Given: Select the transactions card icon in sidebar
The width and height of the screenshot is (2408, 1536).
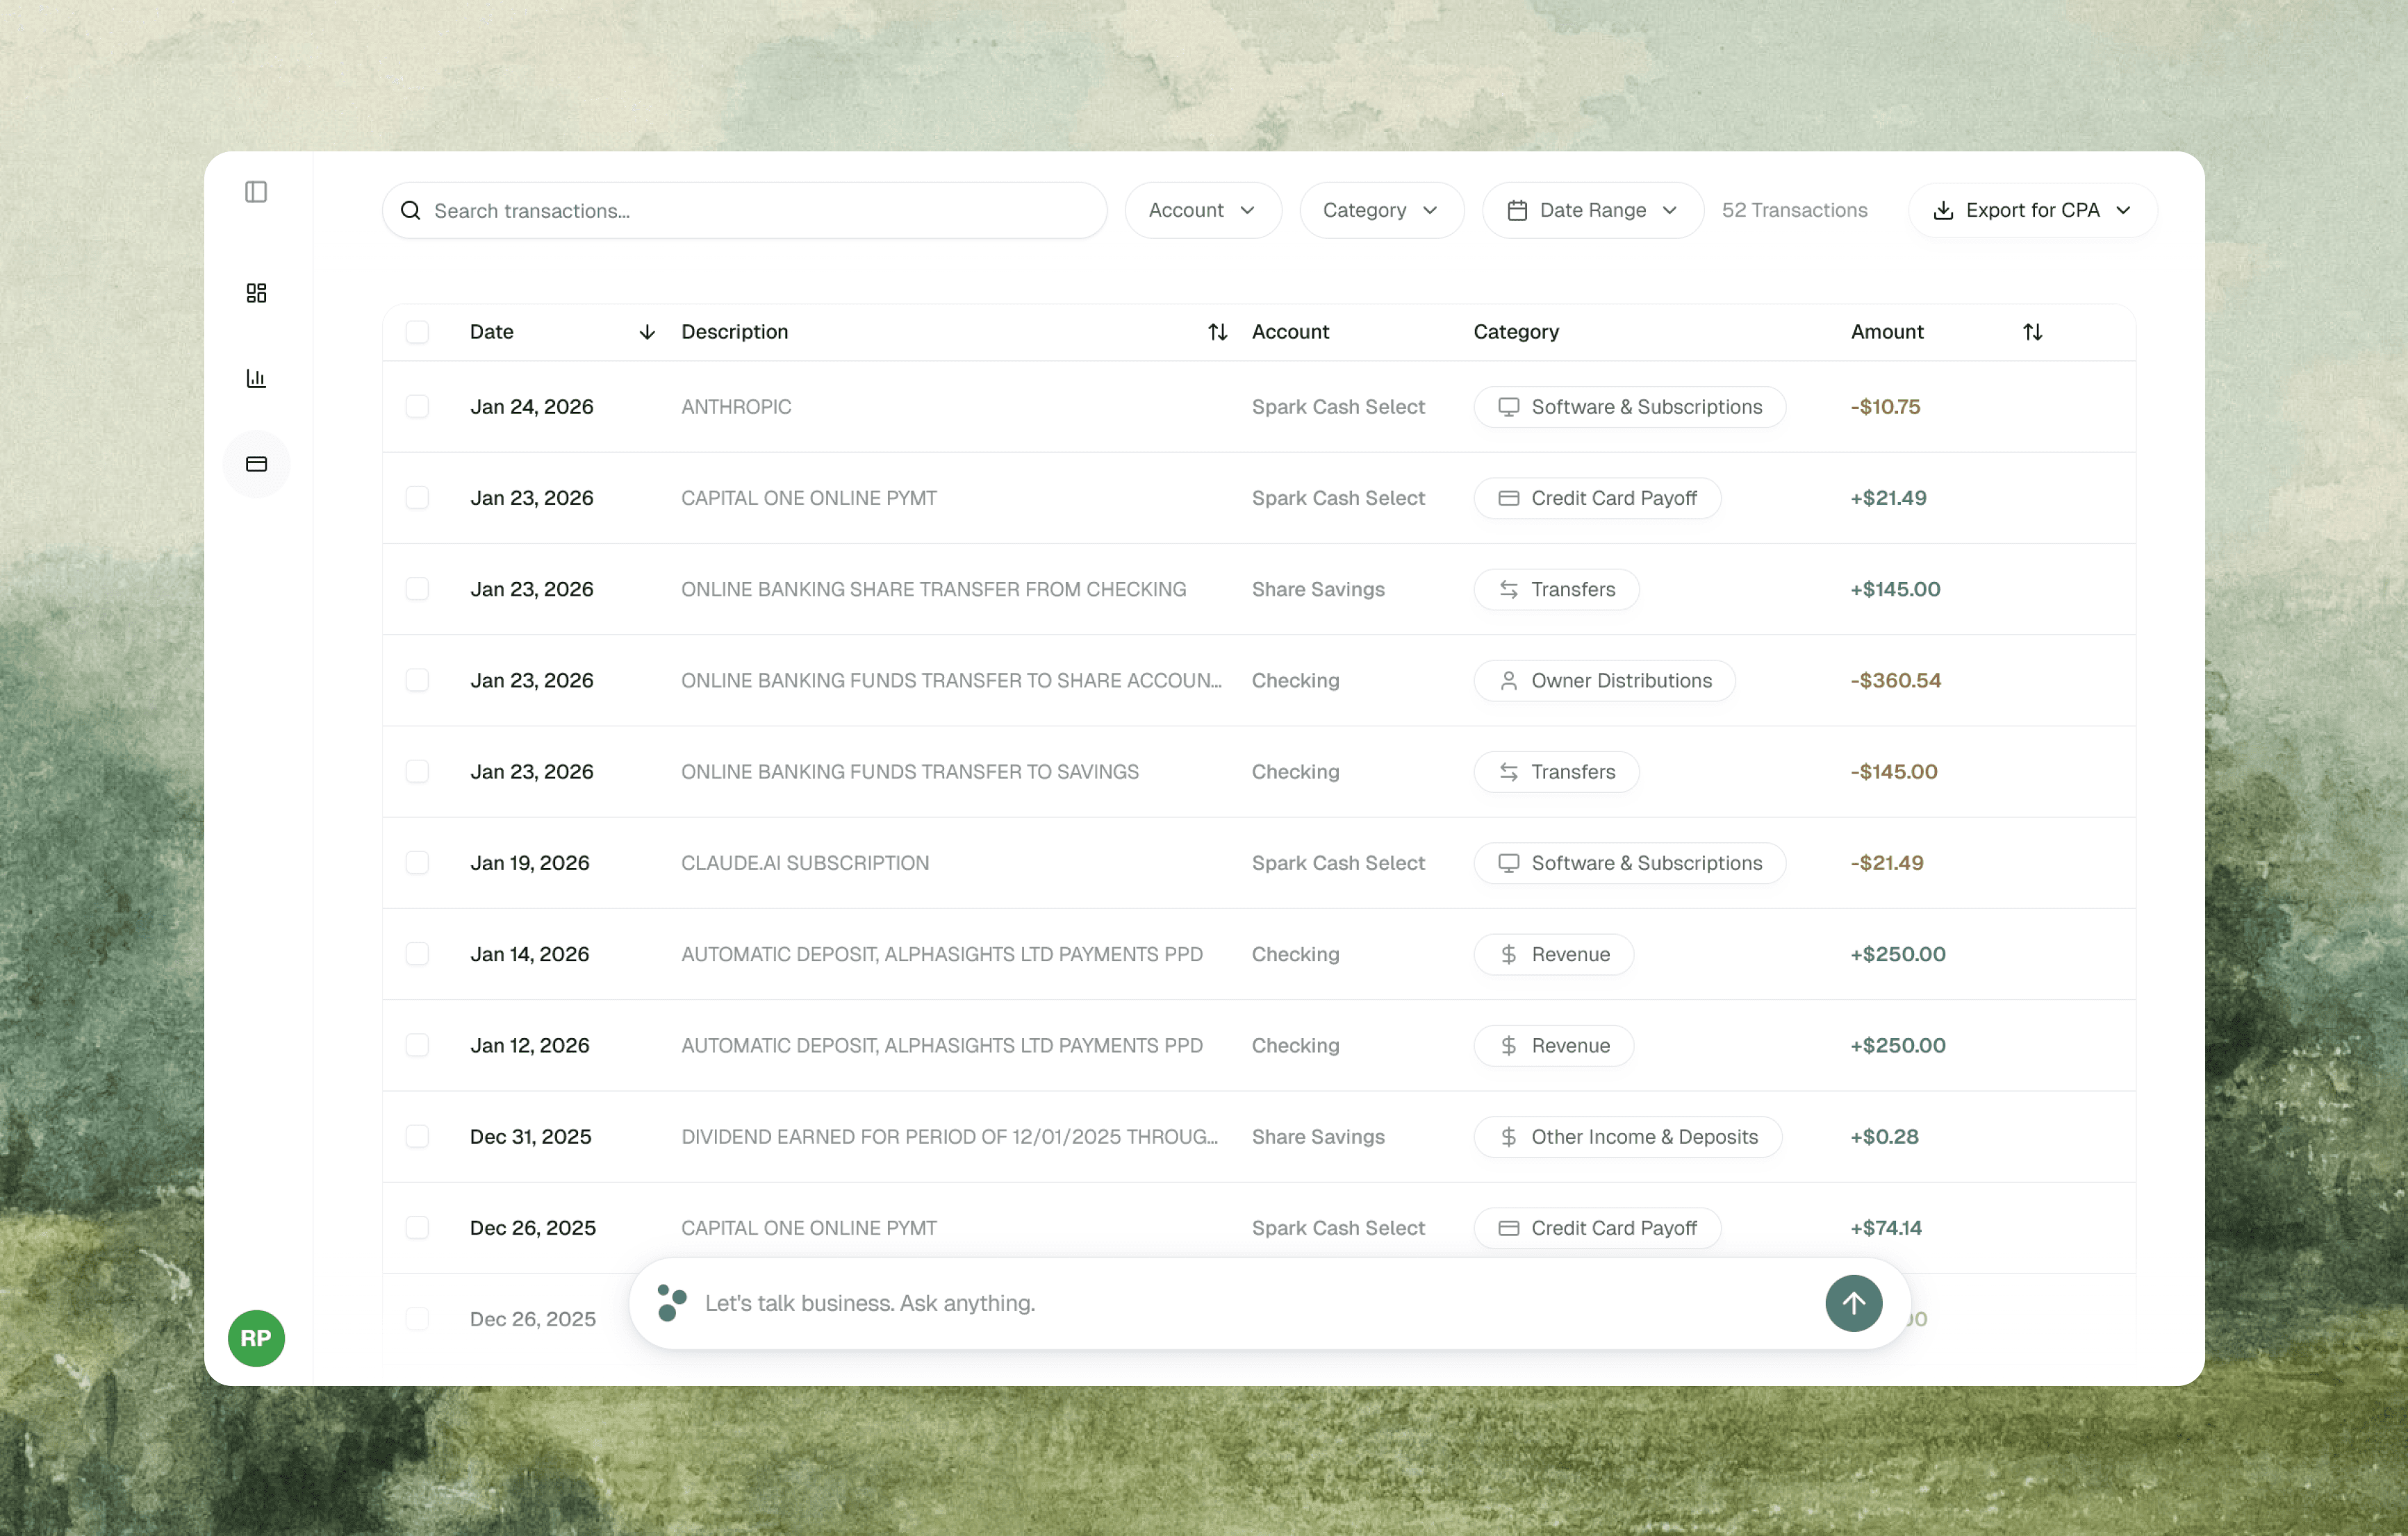Looking at the screenshot, I should pyautogui.click(x=256, y=465).
